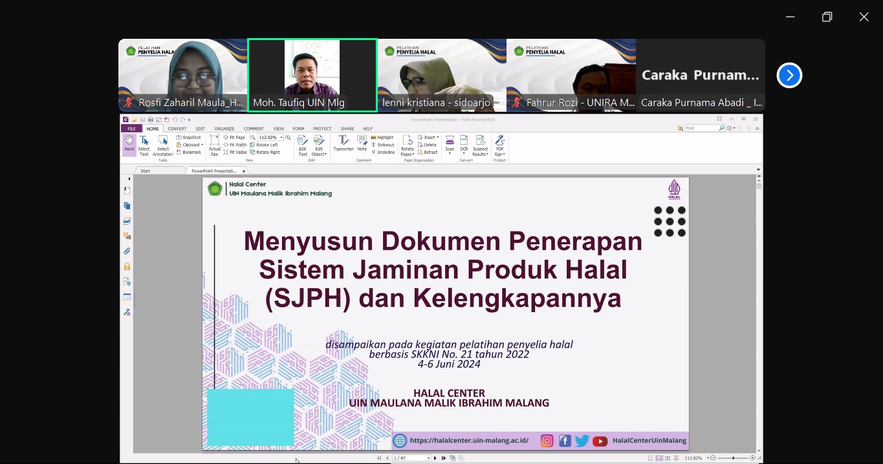Toggle Highlight text markup
883x464 pixels.
pyautogui.click(x=382, y=138)
